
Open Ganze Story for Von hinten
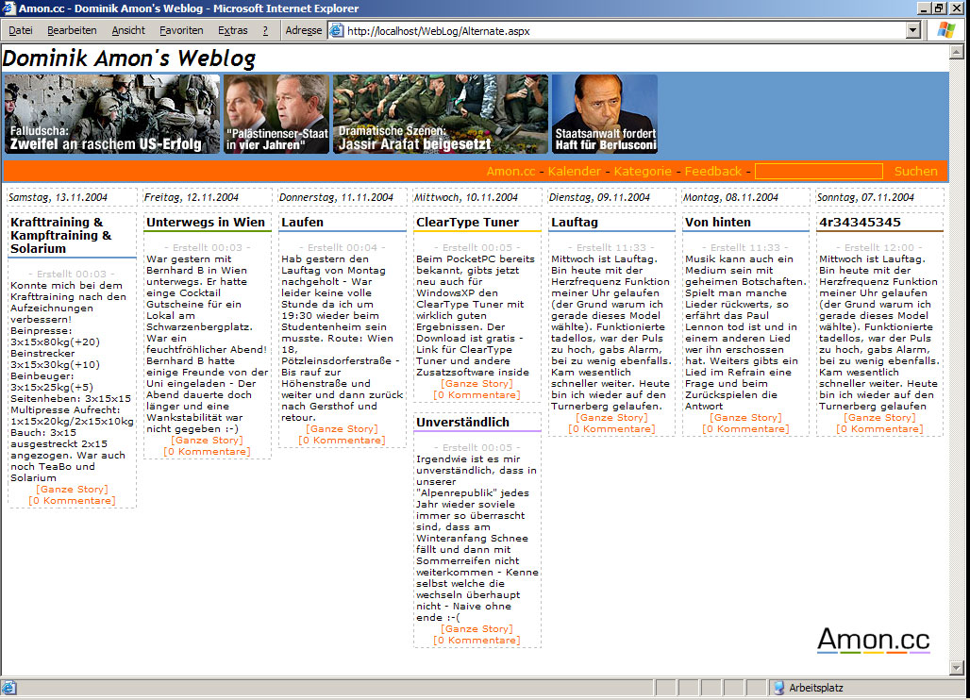tap(746, 417)
